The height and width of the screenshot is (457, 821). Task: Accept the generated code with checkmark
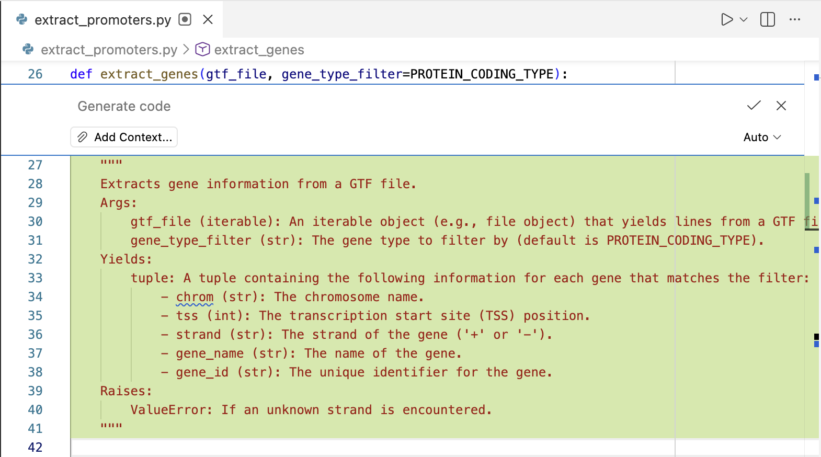[x=754, y=106]
